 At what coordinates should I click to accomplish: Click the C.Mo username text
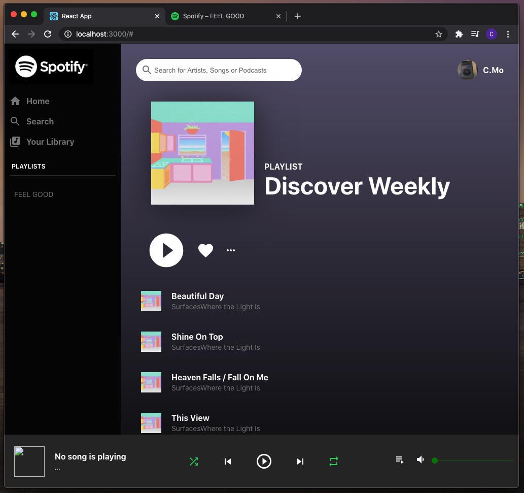pyautogui.click(x=493, y=70)
